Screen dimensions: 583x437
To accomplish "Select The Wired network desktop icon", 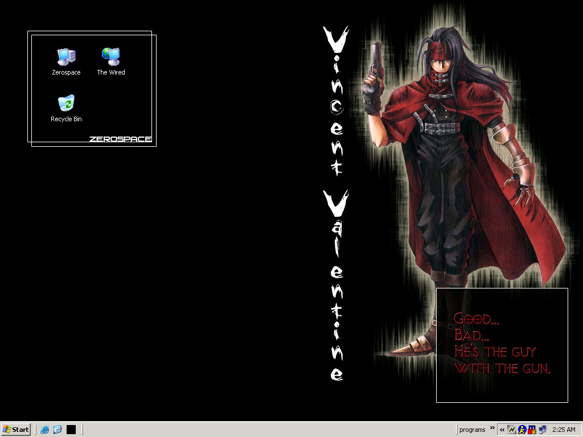I will coord(111,57).
